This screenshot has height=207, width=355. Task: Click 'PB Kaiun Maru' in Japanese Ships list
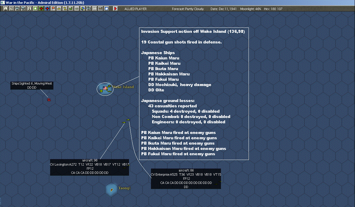[x=164, y=58]
